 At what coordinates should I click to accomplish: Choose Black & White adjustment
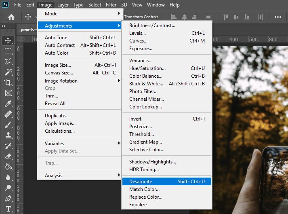167,84
